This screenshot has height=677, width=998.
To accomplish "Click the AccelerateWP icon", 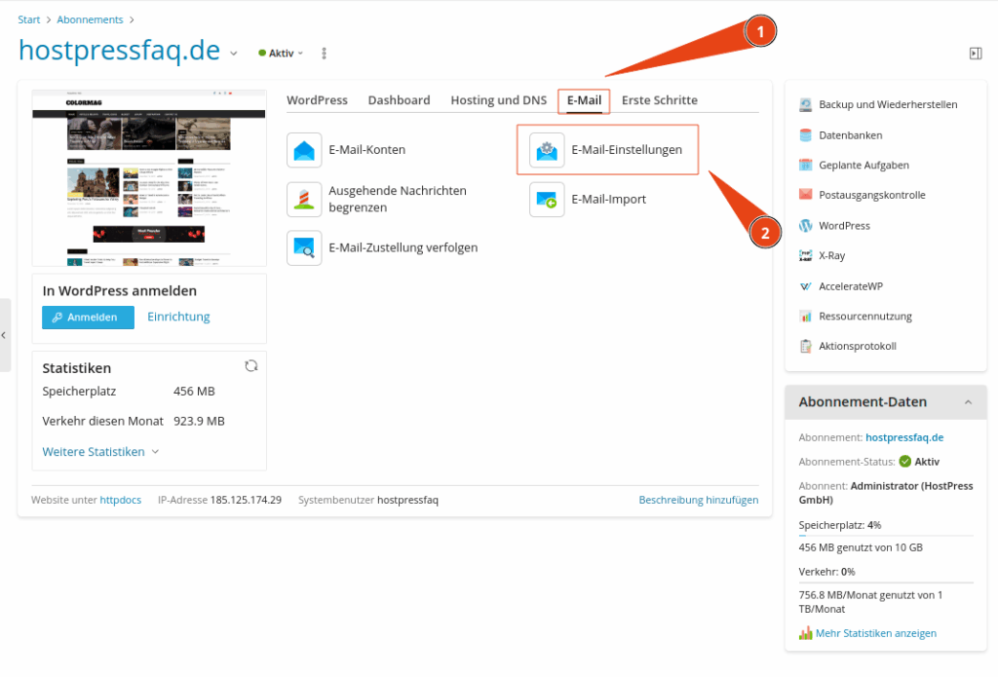I will (805, 286).
